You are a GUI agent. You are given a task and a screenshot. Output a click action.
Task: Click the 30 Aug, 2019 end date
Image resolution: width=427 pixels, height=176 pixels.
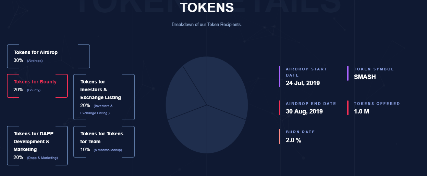point(304,111)
